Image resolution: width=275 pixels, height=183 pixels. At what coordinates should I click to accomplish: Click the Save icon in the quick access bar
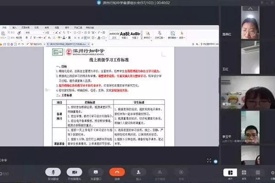tap(5, 44)
